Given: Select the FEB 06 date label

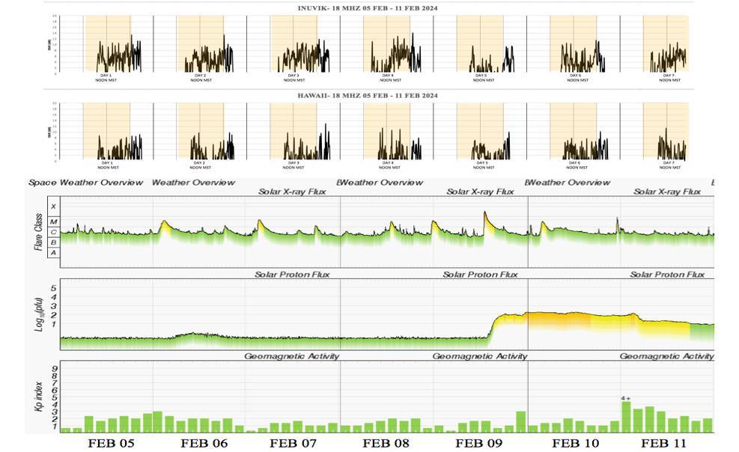Looking at the screenshot, I should tap(204, 443).
